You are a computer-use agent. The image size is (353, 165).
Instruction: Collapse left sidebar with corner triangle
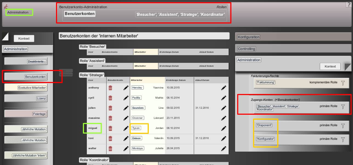5,36
